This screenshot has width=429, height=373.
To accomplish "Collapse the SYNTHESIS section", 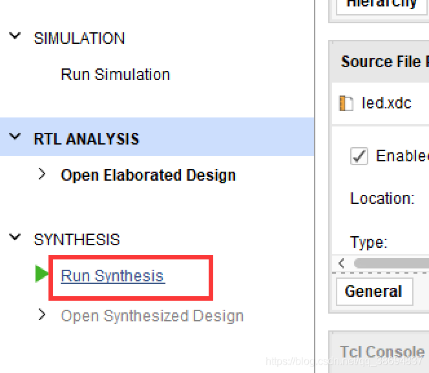I will [15, 237].
